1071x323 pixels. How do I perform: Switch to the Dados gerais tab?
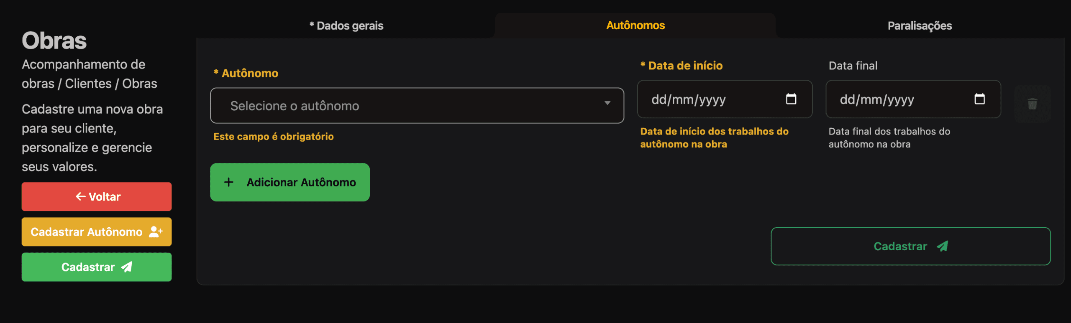(x=346, y=26)
